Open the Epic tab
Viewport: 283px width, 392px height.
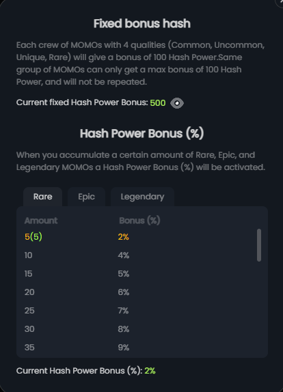coord(86,197)
